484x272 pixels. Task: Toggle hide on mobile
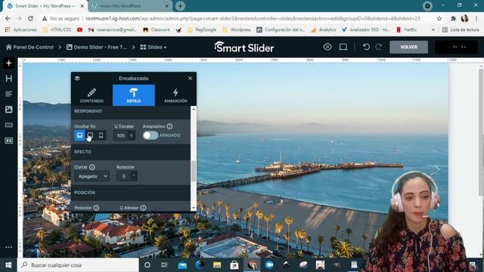(101, 135)
